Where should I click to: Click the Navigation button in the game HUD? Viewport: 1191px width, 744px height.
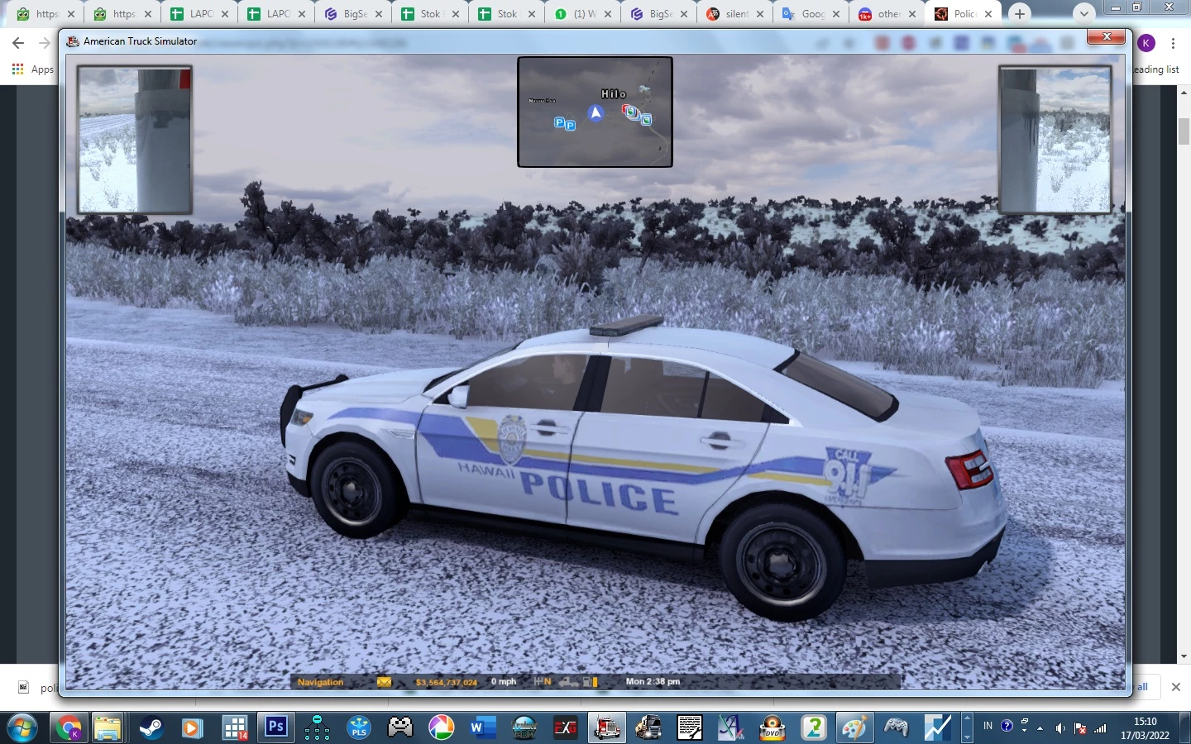(321, 682)
